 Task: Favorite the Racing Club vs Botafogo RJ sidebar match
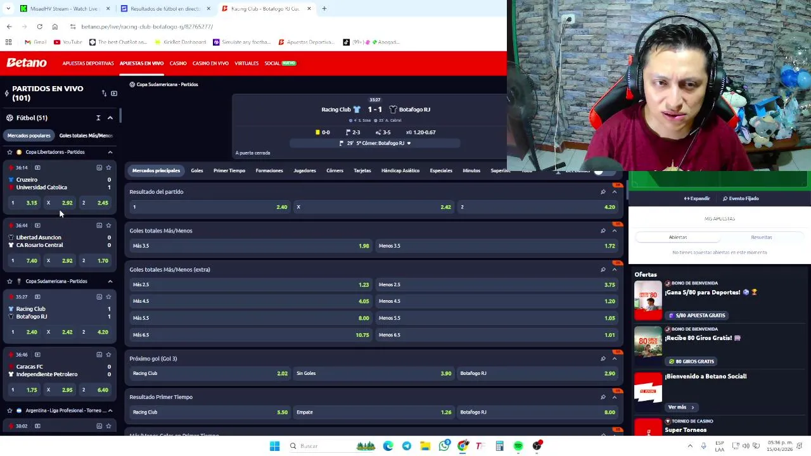[108, 296]
